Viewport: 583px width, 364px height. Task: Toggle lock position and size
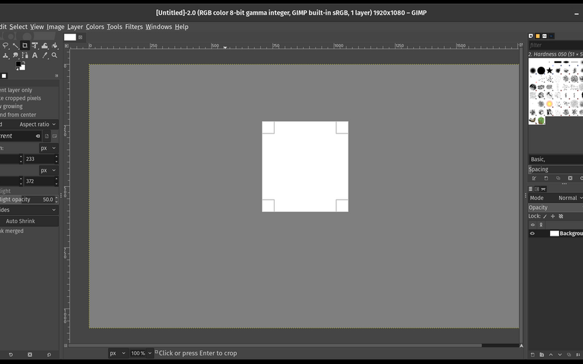tap(553, 217)
